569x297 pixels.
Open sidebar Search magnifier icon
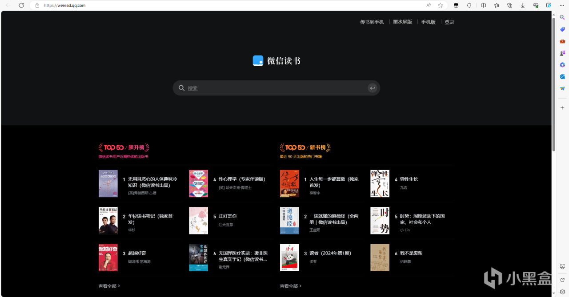562,17
